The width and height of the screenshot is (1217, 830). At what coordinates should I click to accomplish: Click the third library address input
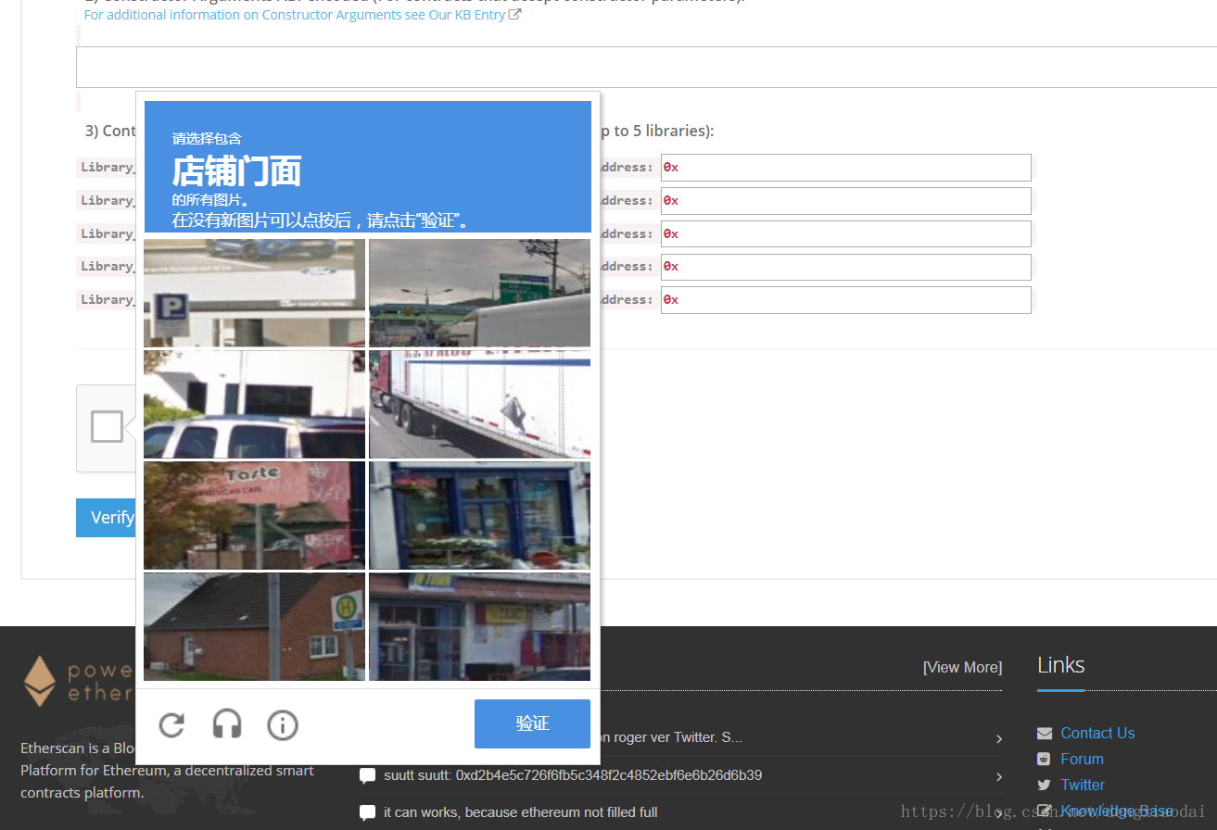[845, 233]
